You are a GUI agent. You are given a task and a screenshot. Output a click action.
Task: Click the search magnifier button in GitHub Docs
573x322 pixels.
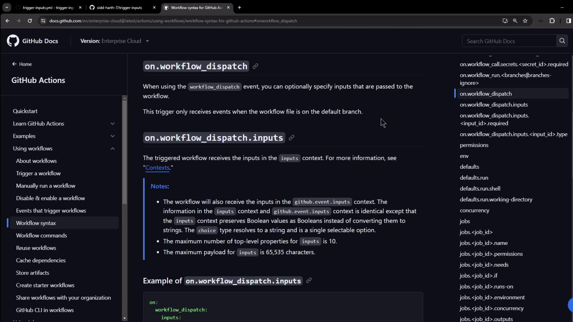point(562,41)
